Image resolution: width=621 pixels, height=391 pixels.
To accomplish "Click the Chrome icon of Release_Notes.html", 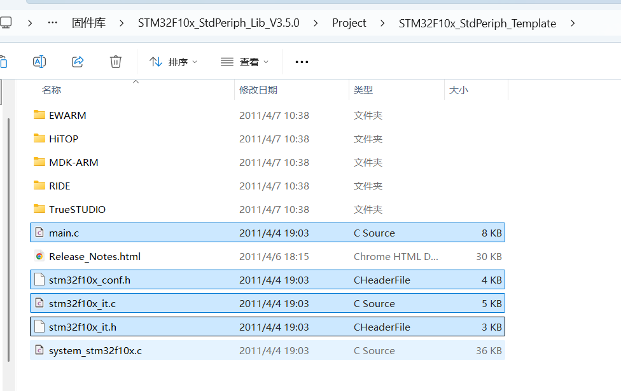I will (x=39, y=256).
